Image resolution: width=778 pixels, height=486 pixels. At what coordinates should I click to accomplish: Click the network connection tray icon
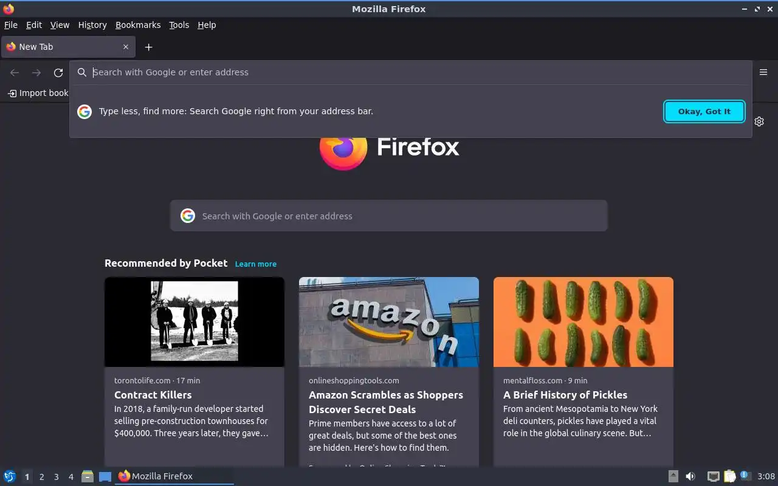pos(714,476)
